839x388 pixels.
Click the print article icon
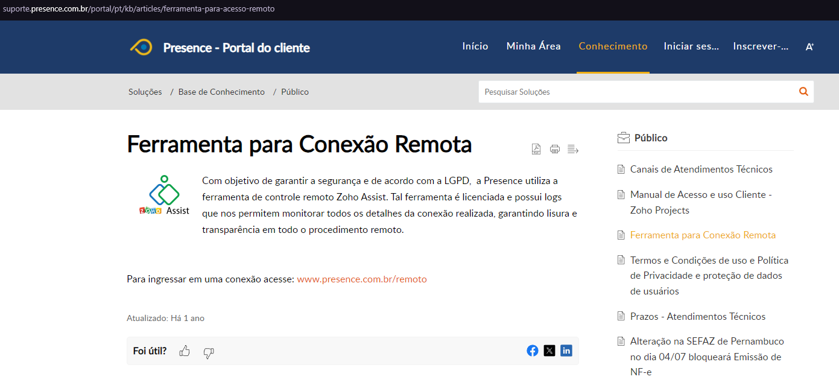click(x=555, y=149)
